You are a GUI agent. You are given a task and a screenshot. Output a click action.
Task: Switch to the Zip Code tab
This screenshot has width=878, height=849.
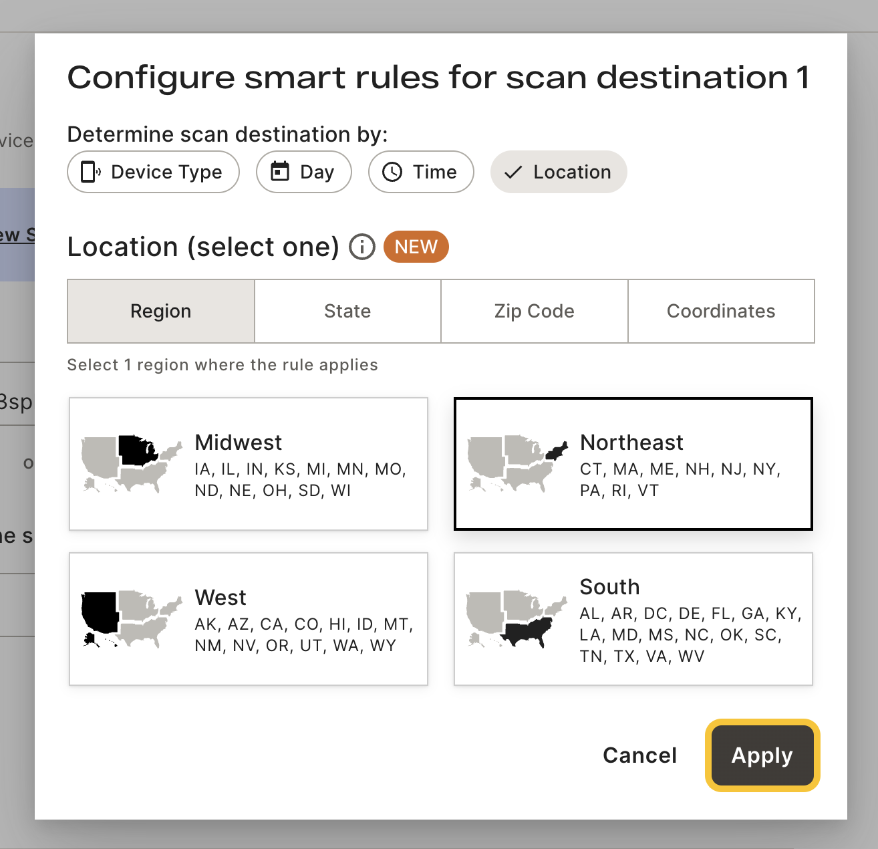535,311
